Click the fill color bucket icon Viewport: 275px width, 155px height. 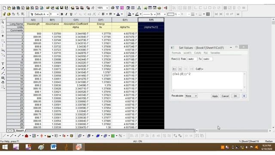pyautogui.click(x=129, y=14)
